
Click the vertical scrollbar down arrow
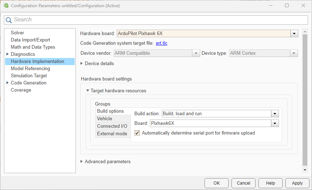point(305,170)
